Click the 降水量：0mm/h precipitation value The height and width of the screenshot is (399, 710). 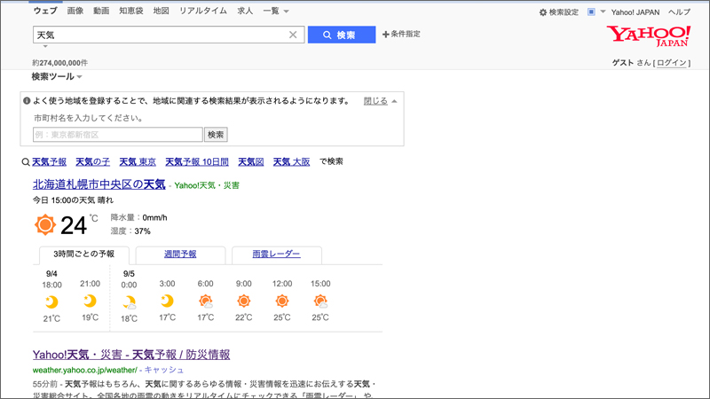(x=138, y=217)
